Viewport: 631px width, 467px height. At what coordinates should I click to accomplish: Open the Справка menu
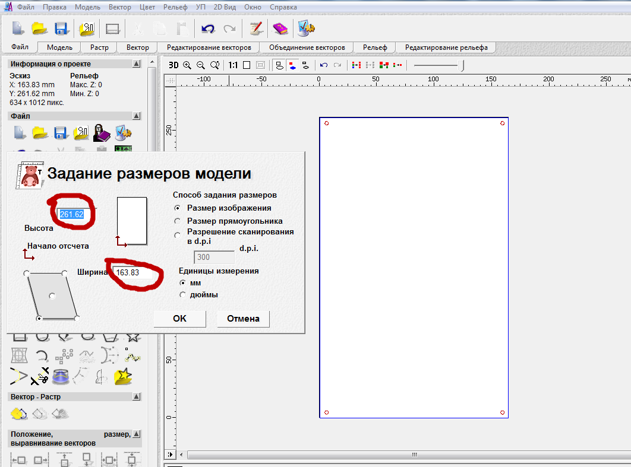283,7
